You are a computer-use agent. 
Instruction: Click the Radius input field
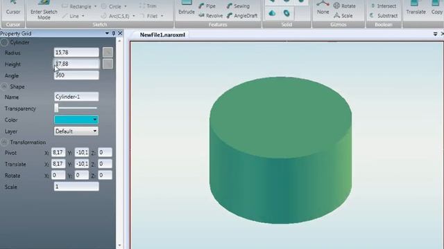[76, 53]
